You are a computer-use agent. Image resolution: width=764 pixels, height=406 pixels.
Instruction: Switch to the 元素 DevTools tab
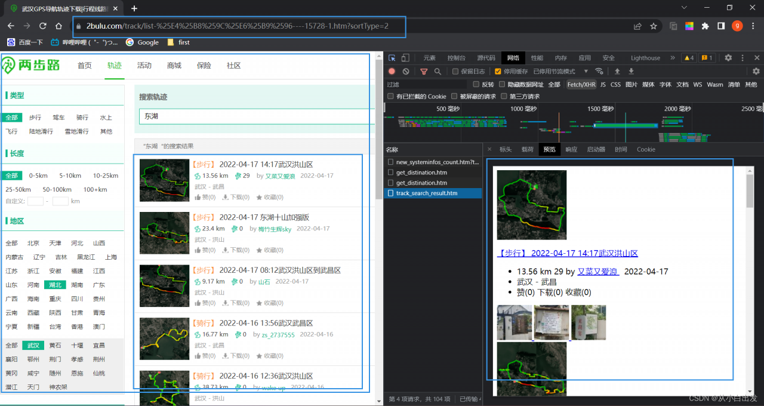pos(430,58)
